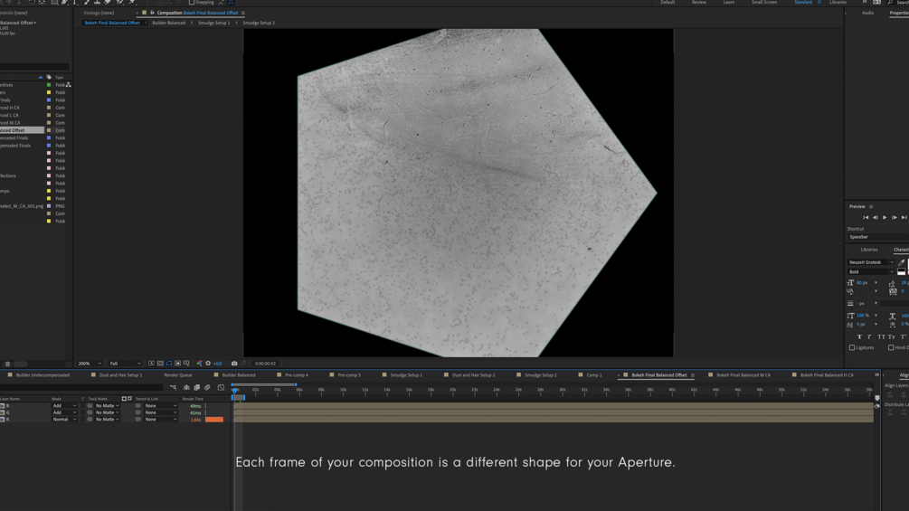
Task: Enable the Snapping checkbox
Action: (192, 3)
